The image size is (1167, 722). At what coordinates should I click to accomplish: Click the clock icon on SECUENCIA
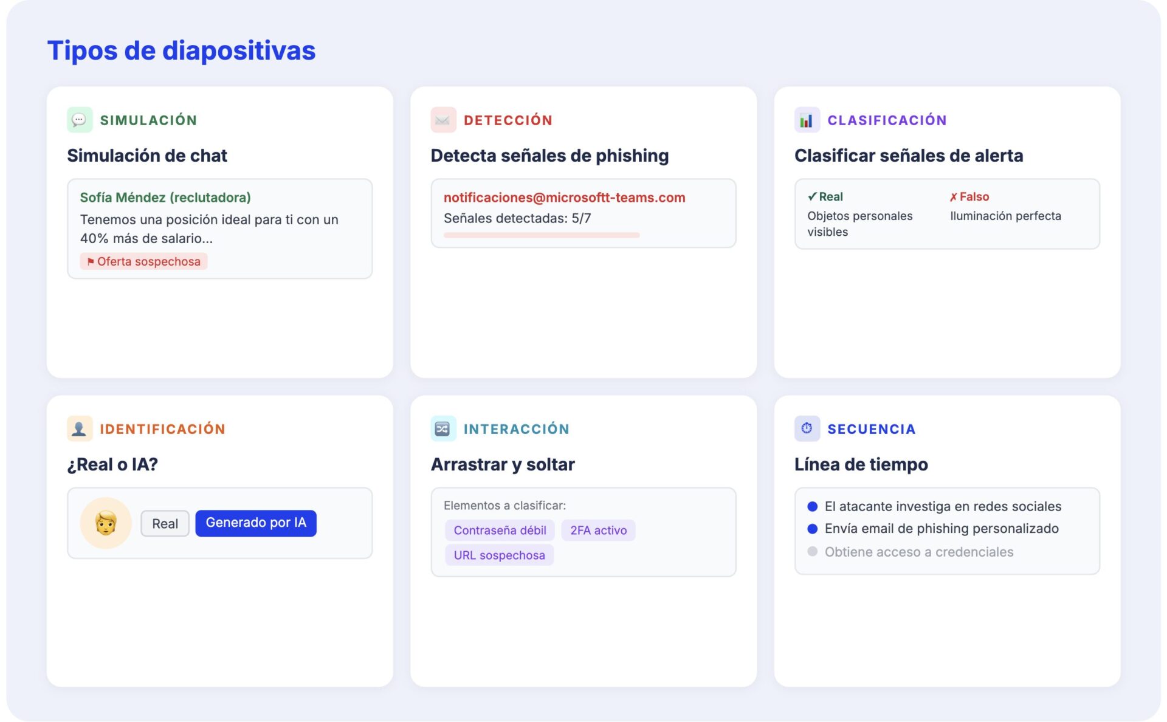click(807, 428)
